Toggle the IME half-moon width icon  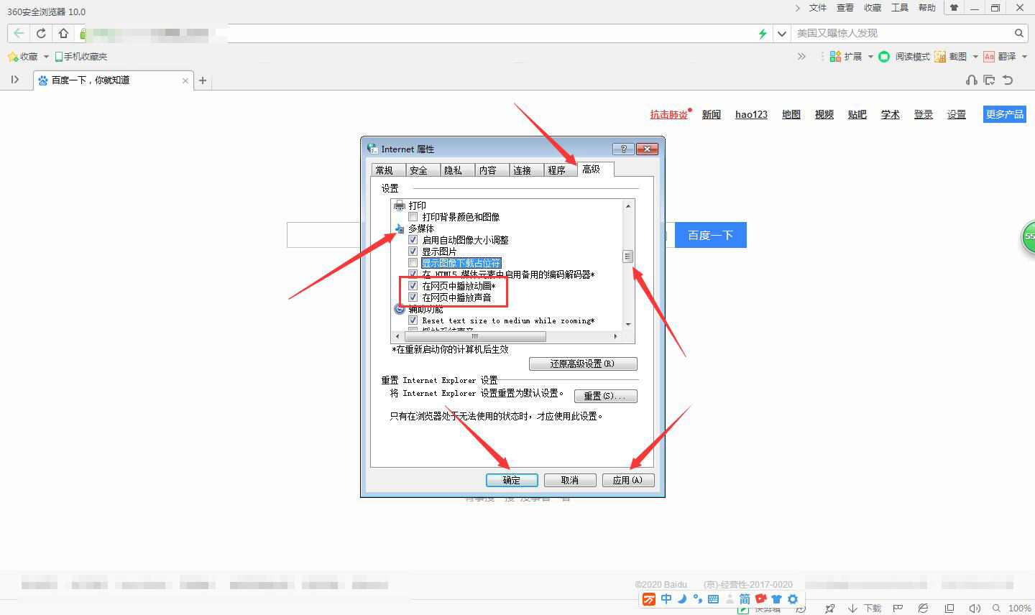click(x=682, y=598)
